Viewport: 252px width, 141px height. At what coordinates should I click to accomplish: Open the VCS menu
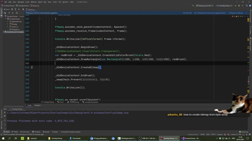pos(60,2)
